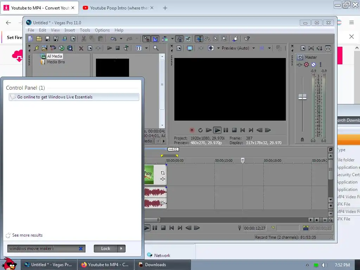The image size is (360, 270).
Task: Clear the Start menu search text
Action: 81,249
